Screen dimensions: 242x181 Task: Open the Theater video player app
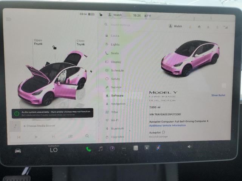click(147, 148)
